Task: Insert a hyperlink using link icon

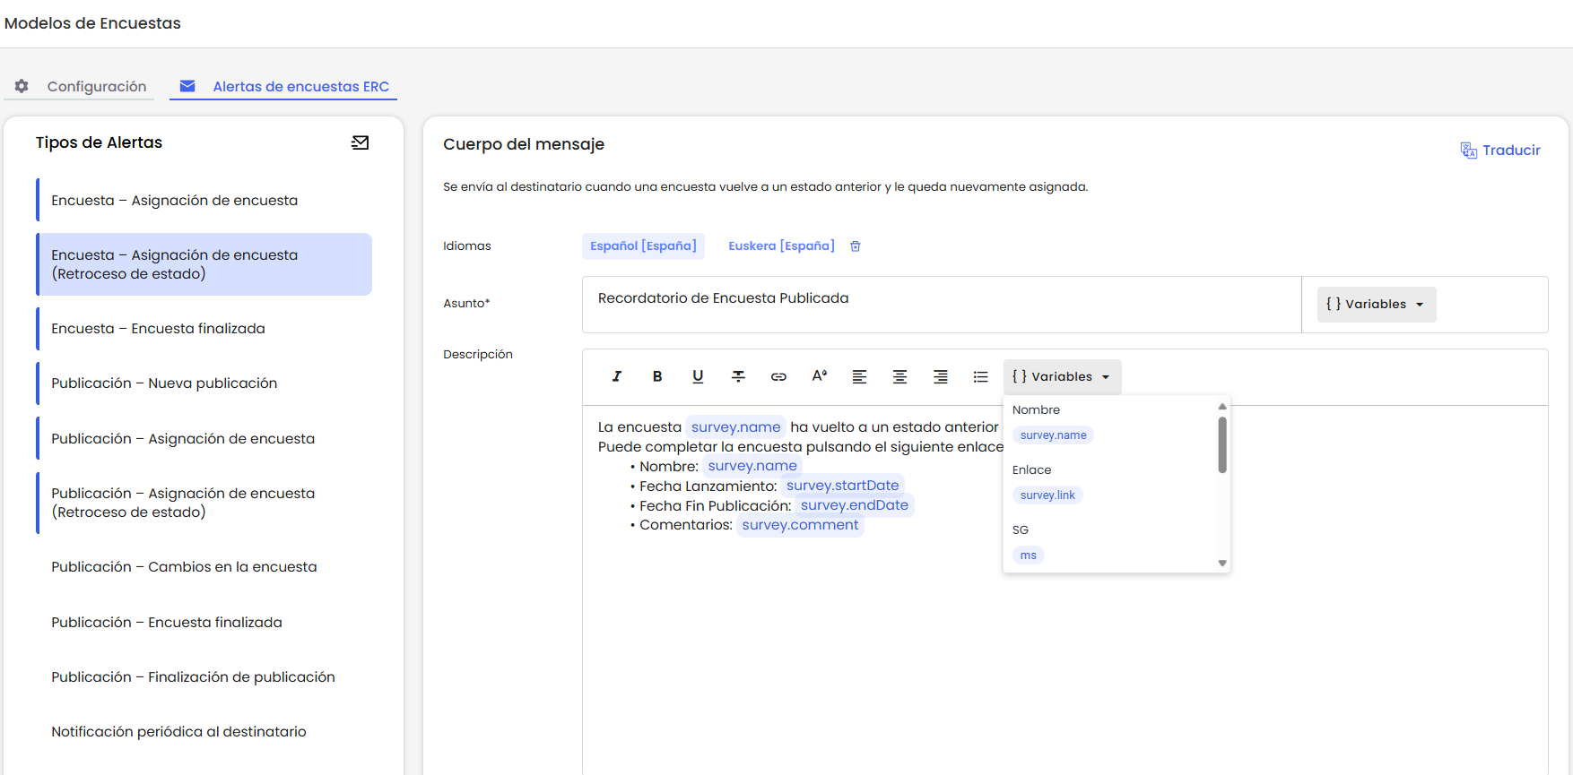Action: [x=778, y=376]
